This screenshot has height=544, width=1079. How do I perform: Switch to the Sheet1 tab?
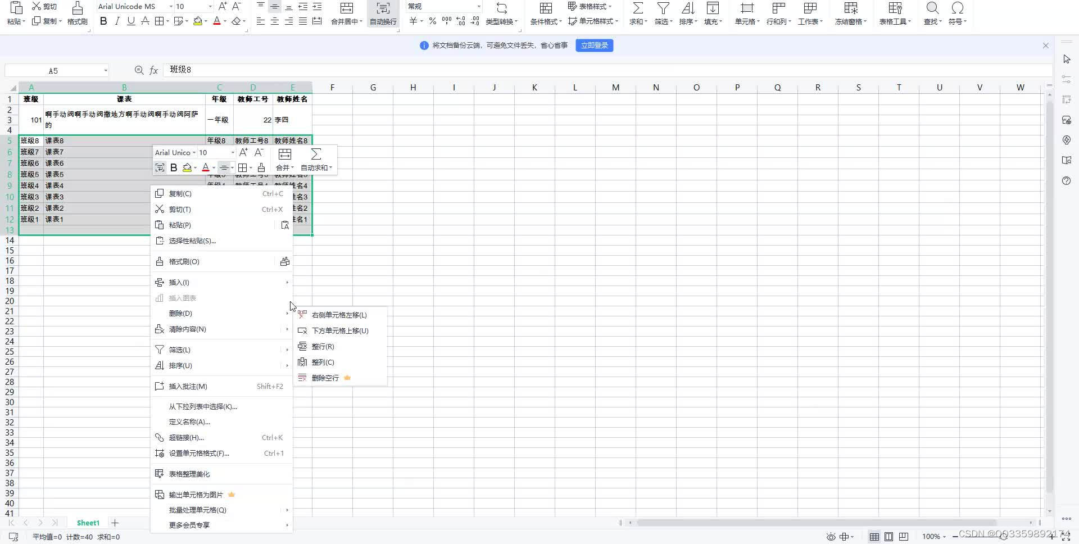click(88, 523)
